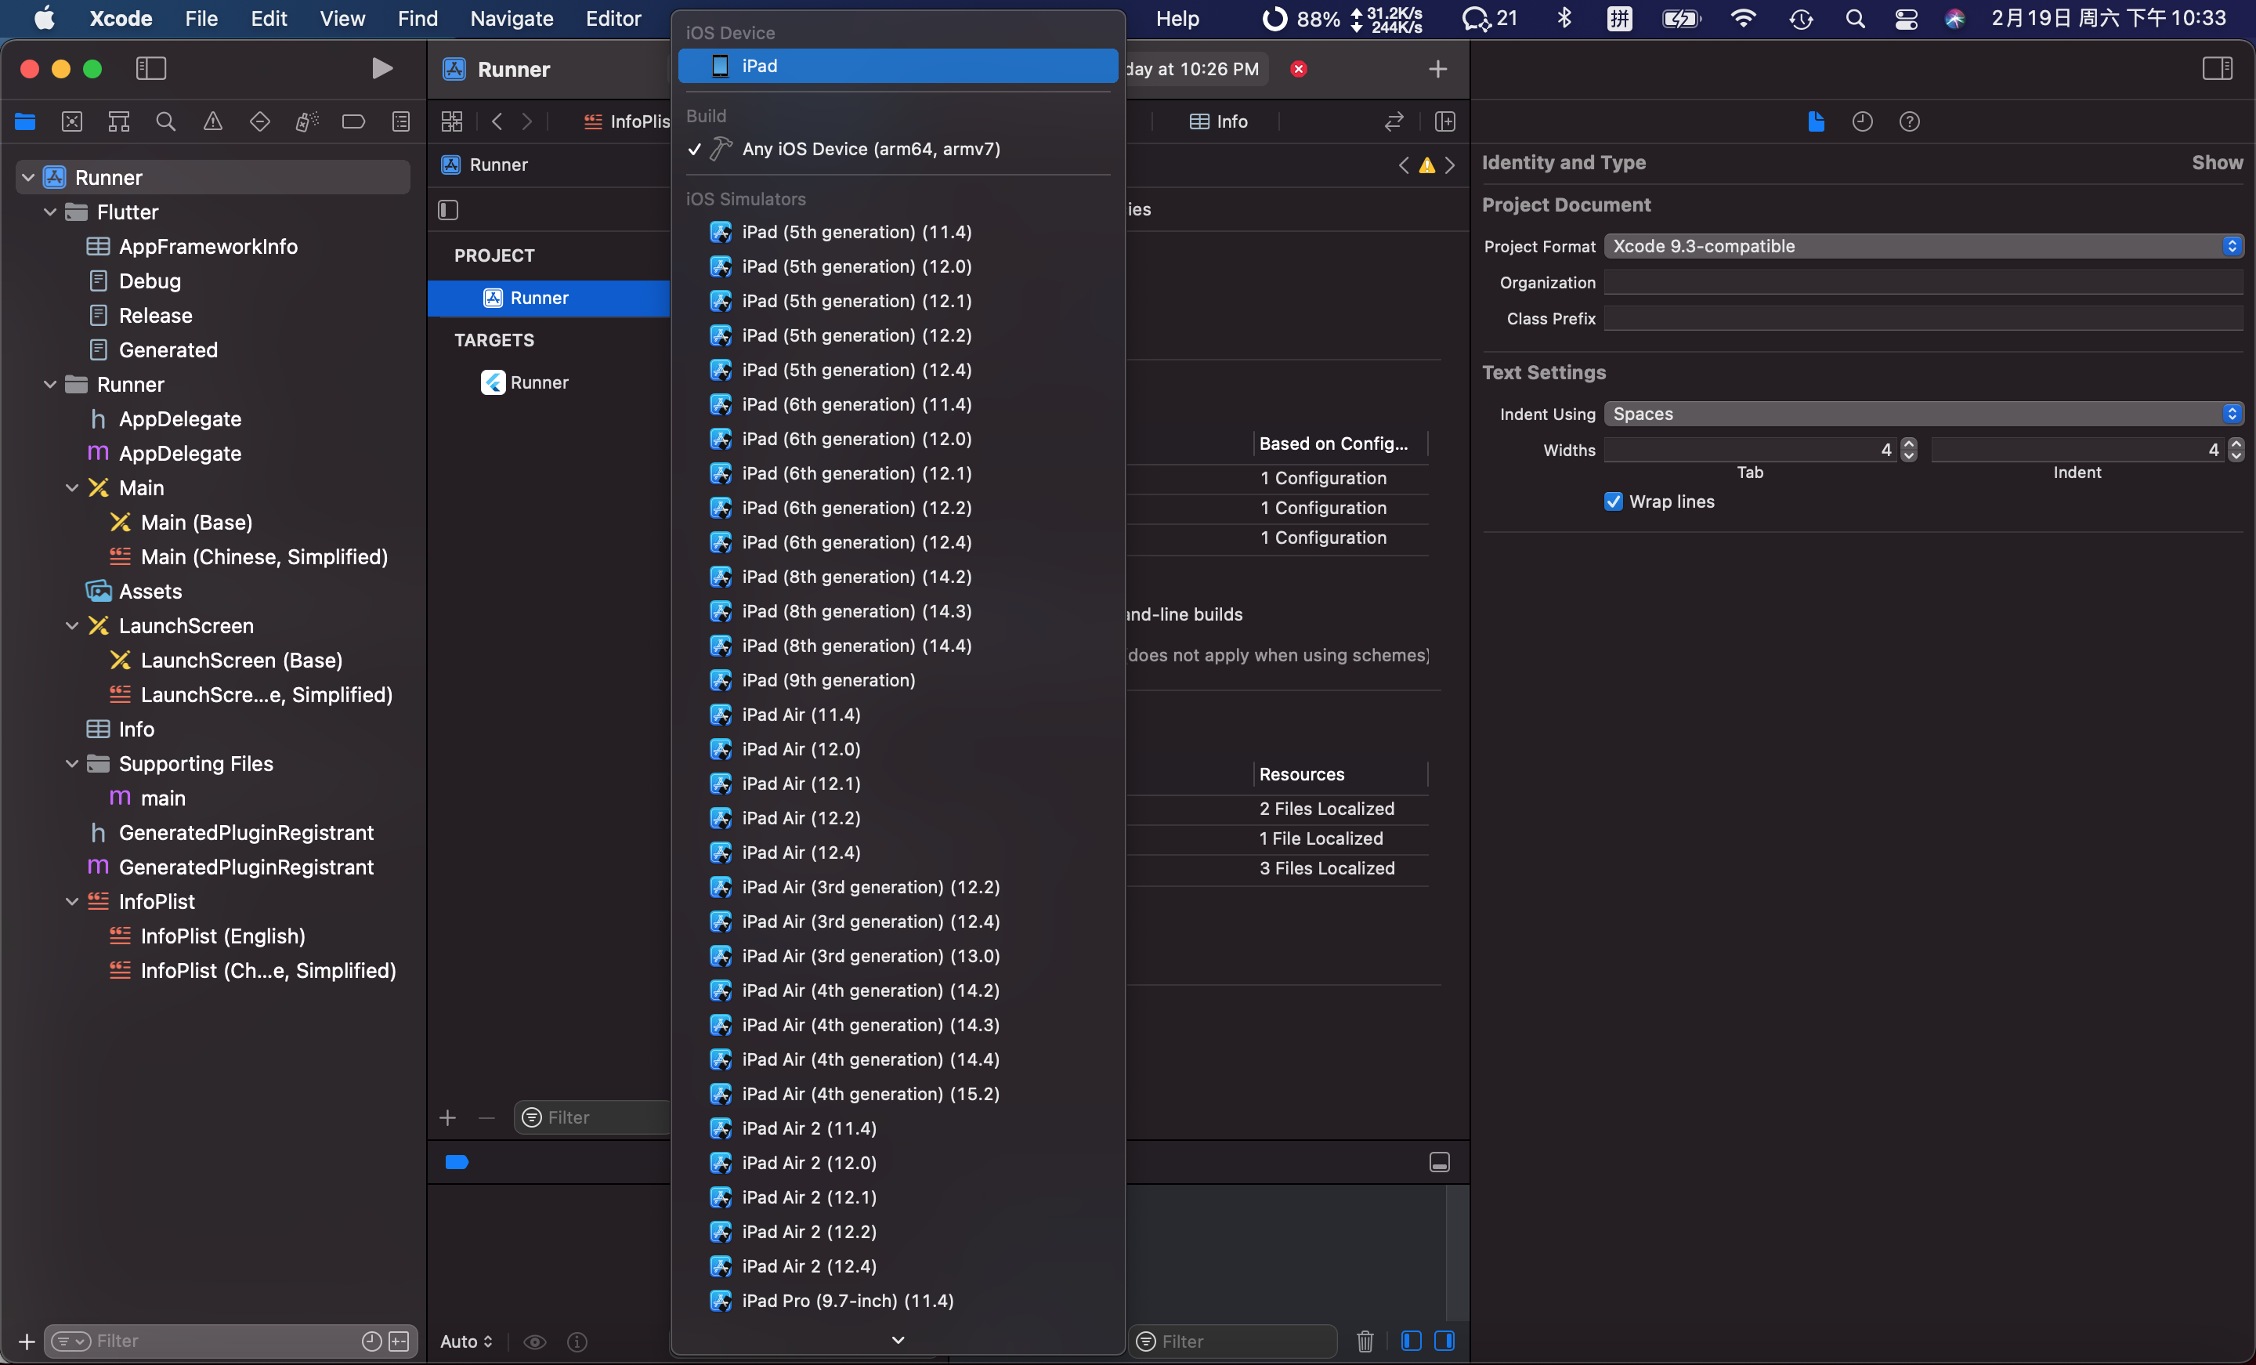2256x1365 pixels.
Task: Open the related items grid menu
Action: [x=452, y=121]
